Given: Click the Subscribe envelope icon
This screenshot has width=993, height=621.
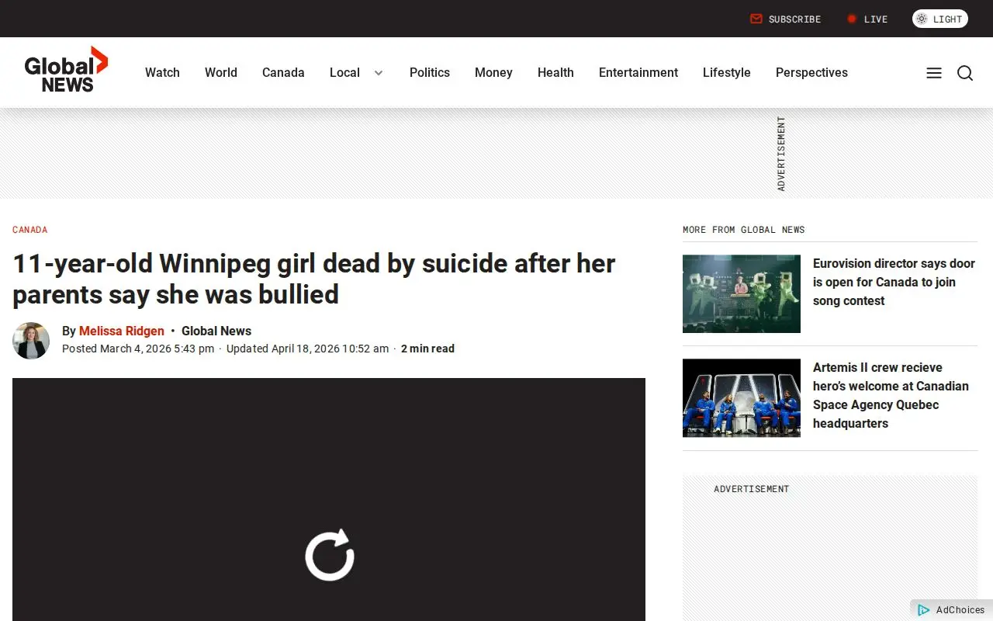Looking at the screenshot, I should point(756,19).
